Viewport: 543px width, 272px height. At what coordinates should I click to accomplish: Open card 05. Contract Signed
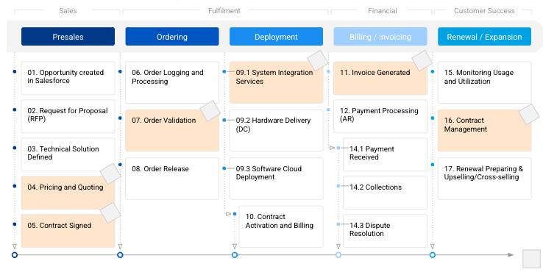[68, 231]
